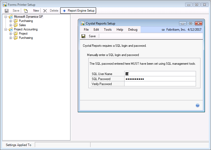Click Save label in Crystal Reports Setup window

(x=92, y=36)
